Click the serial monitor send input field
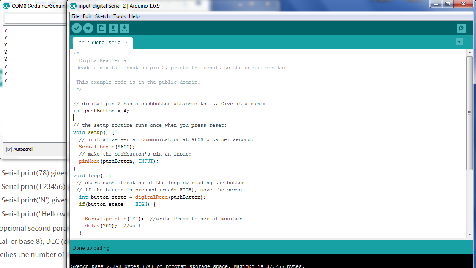Viewport: 476px width, 268px height. [x=36, y=19]
